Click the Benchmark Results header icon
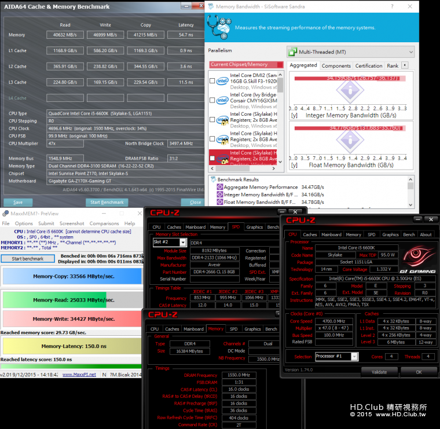The width and height of the screenshot is (440, 429). [213, 179]
